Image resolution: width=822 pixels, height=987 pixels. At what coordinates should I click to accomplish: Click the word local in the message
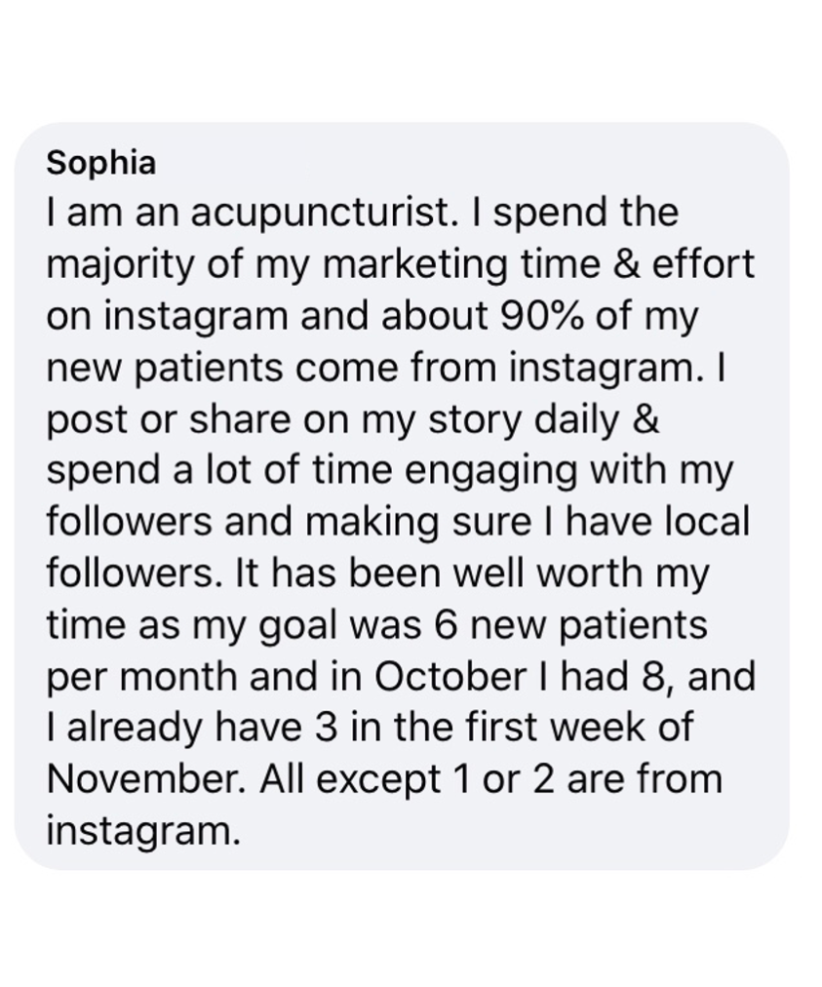tap(708, 522)
